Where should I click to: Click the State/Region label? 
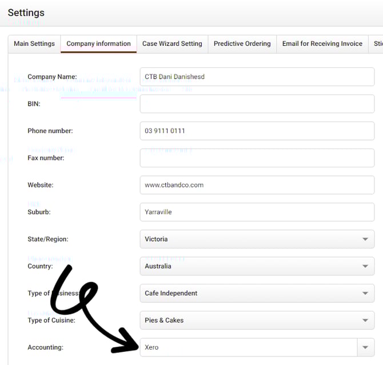[48, 239]
